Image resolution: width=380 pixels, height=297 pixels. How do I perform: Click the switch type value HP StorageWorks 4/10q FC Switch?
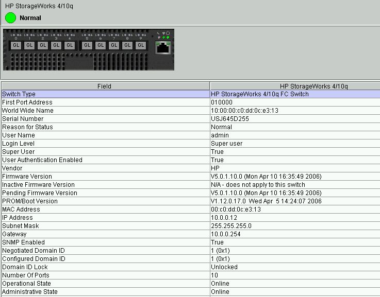(260, 94)
